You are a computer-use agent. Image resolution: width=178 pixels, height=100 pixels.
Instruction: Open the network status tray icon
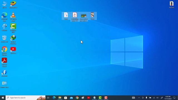[x=154, y=97]
